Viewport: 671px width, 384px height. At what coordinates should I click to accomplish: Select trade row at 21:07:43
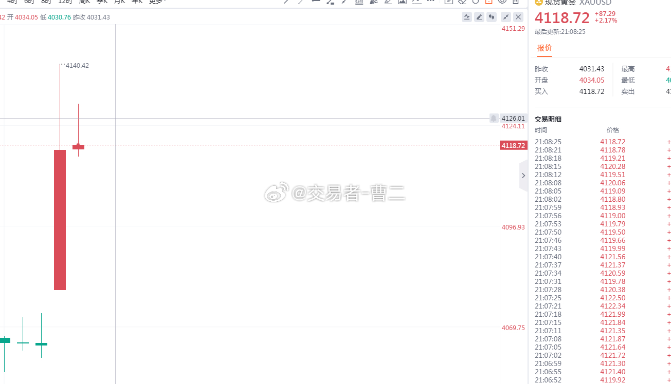tap(603, 248)
